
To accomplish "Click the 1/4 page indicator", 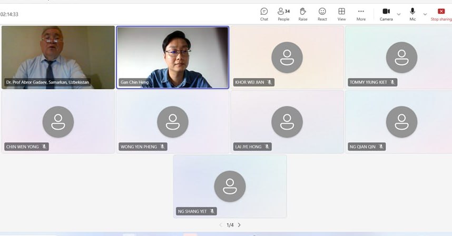I will click(x=230, y=225).
